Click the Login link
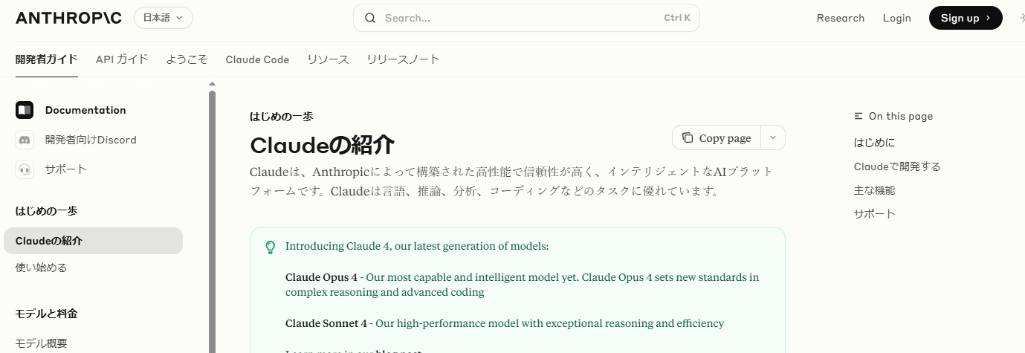This screenshot has height=353, width=1025. tap(896, 18)
